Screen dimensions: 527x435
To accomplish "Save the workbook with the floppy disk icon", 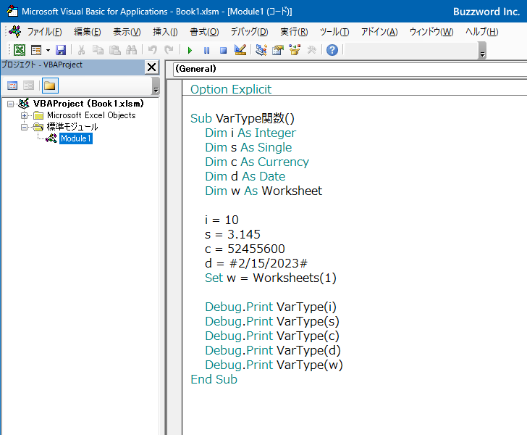I will click(x=61, y=50).
